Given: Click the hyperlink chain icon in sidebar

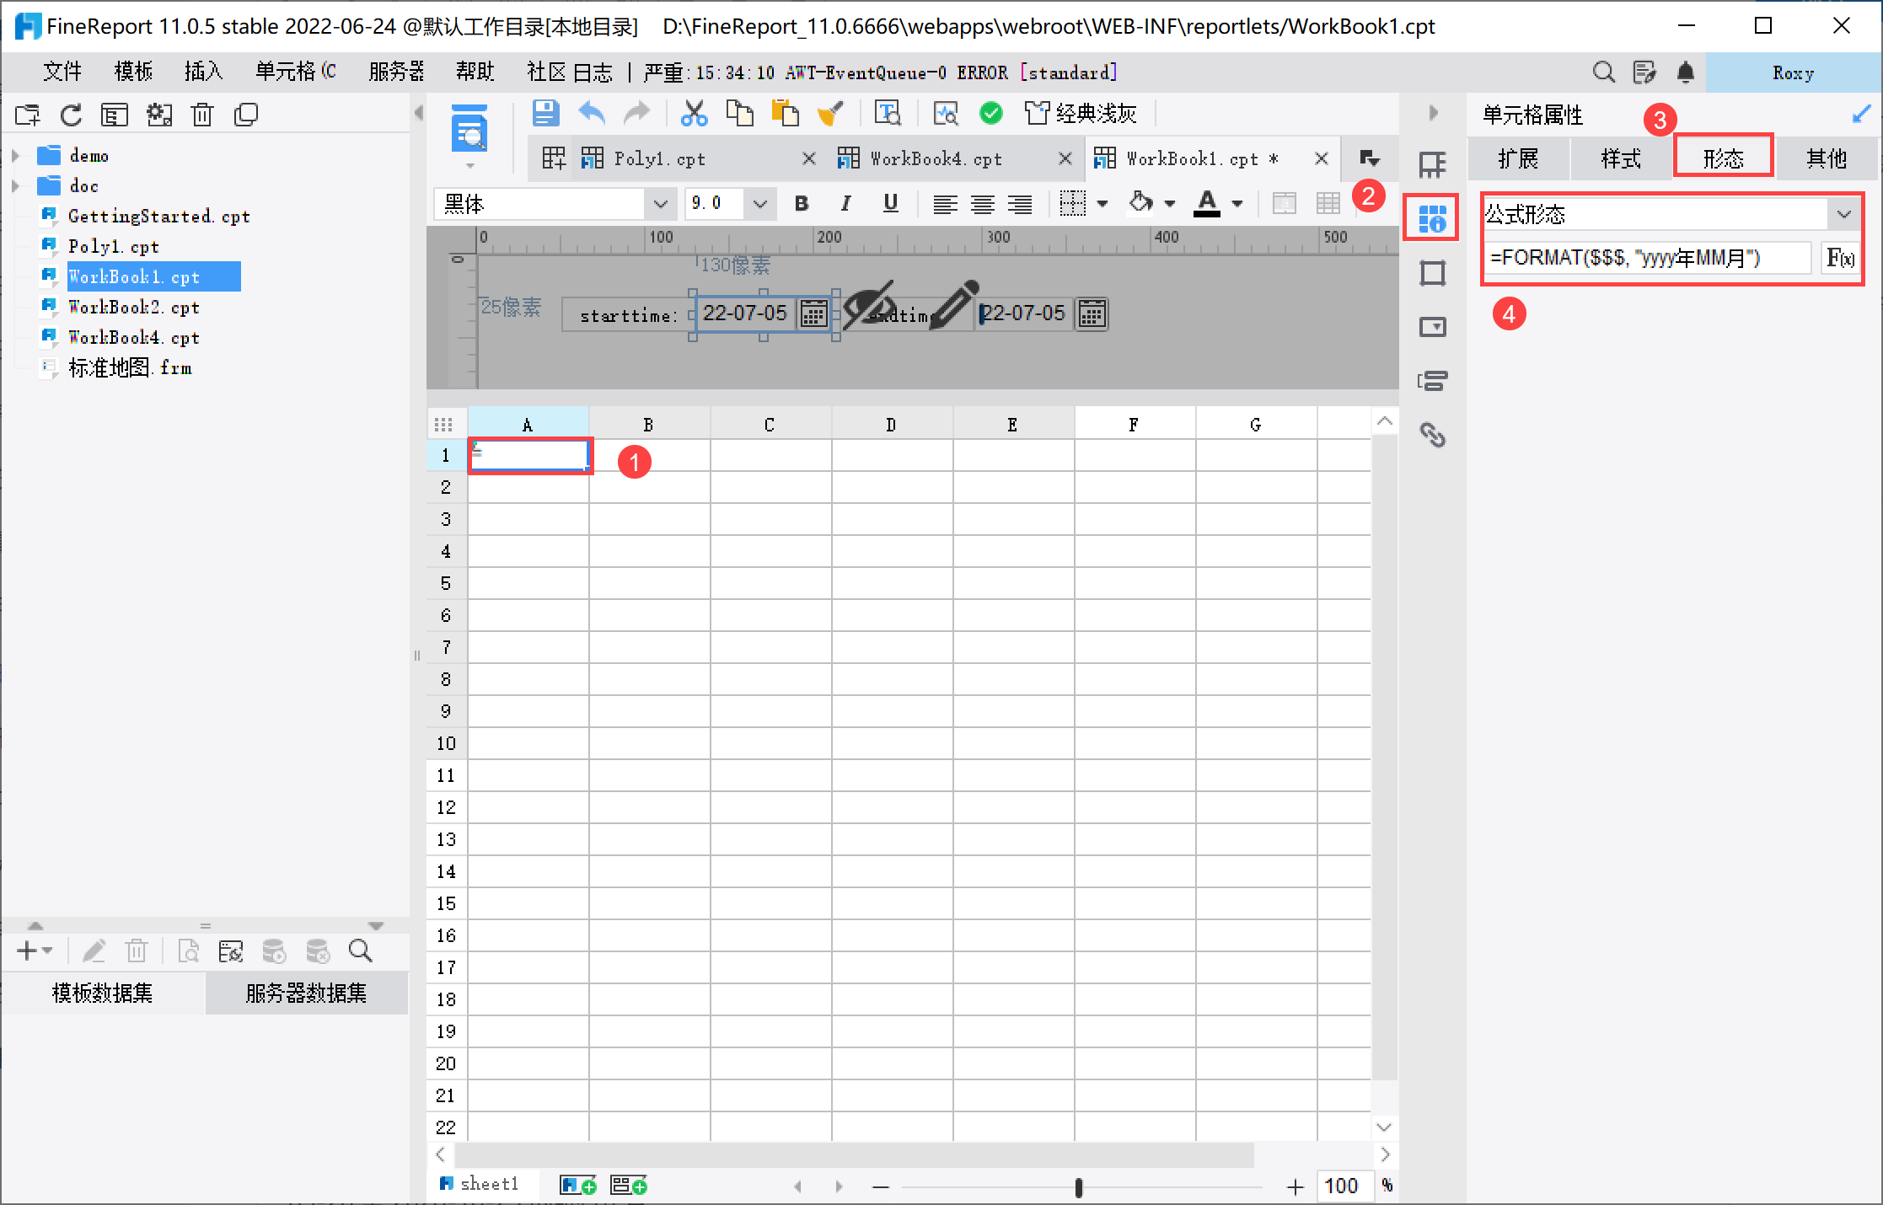Looking at the screenshot, I should 1432,435.
